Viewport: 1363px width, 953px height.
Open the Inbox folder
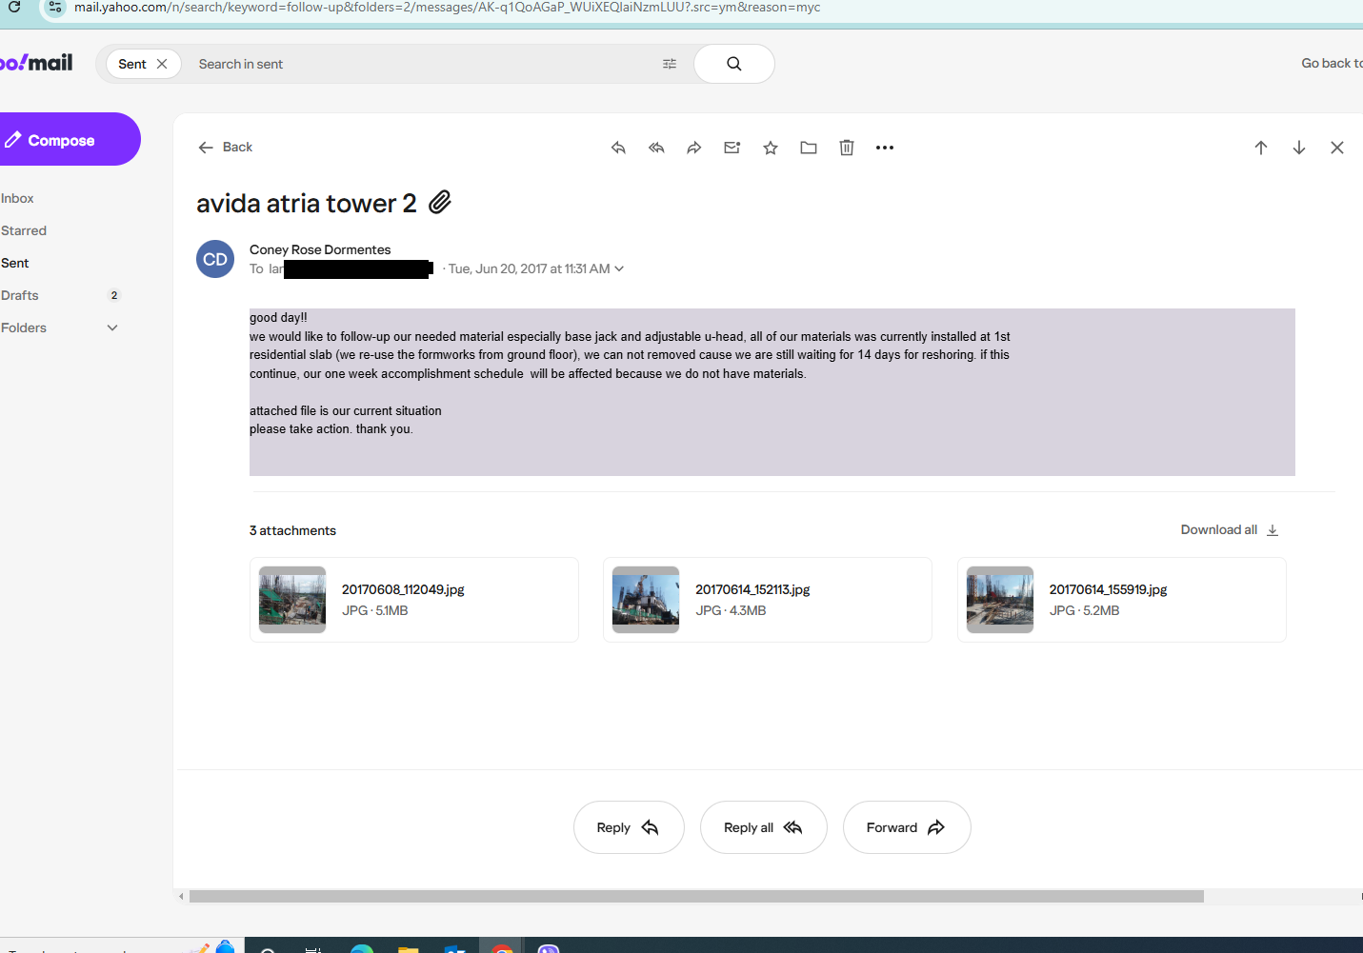point(17,198)
